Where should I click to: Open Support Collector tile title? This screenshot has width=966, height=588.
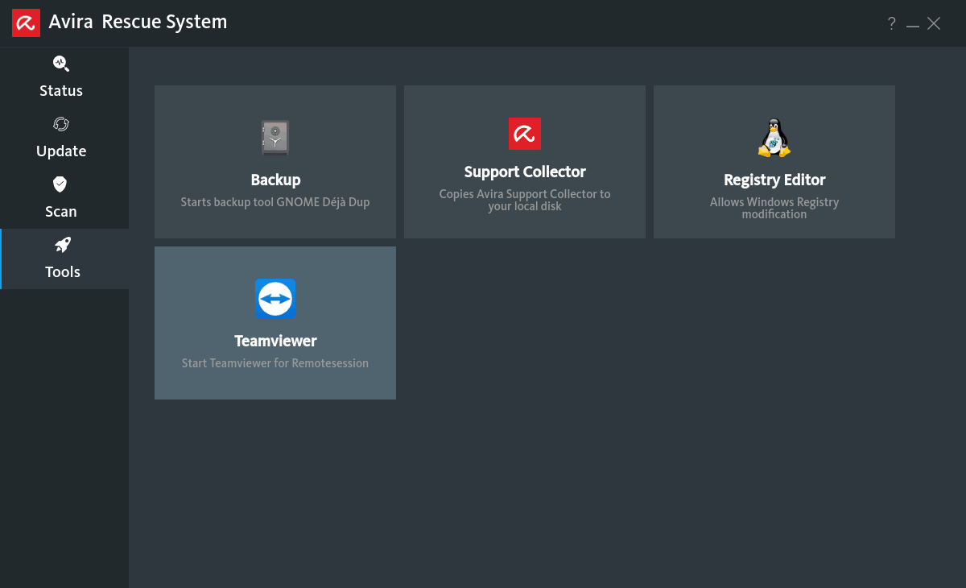pyautogui.click(x=525, y=172)
